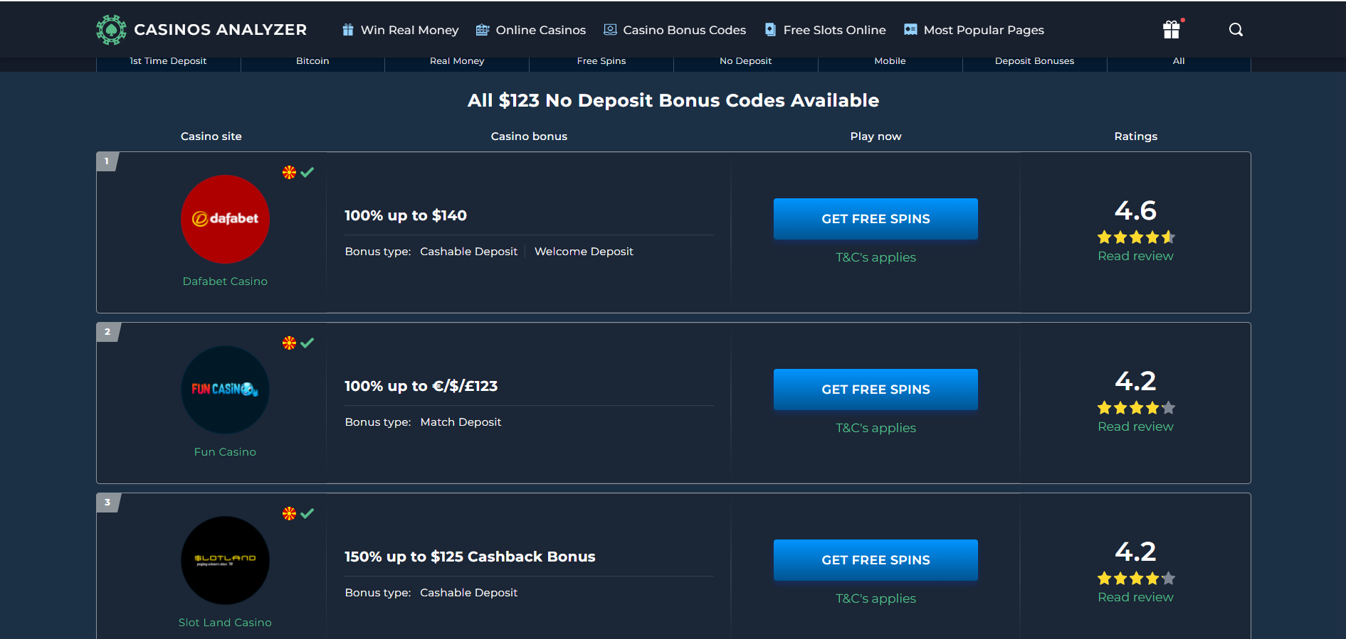Open T&C's applies under Slot Land button
The height and width of the screenshot is (639, 1346).
point(876,598)
